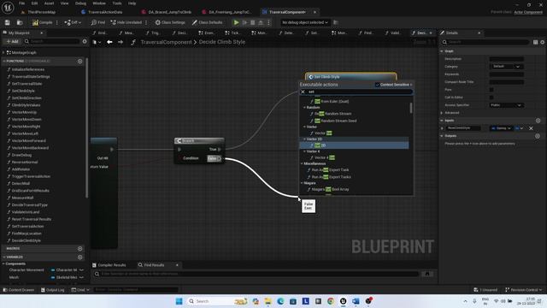Image resolution: width=547 pixels, height=308 pixels.
Task: Add a new macro with plus icon
Action: [79, 249]
